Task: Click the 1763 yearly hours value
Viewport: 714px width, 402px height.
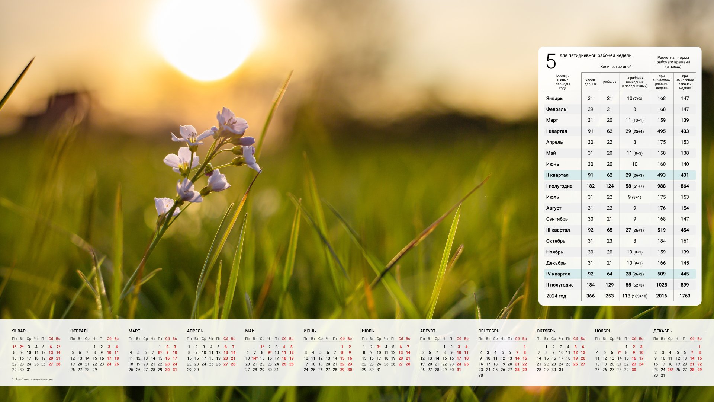Action: click(x=685, y=296)
